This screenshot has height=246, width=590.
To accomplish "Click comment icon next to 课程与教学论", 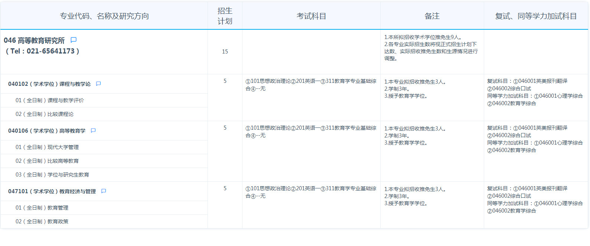I will tap(98, 84).
